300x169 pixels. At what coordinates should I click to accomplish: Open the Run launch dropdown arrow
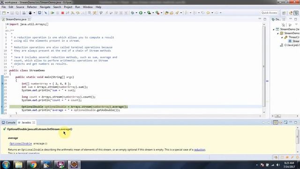(x=145, y=13)
